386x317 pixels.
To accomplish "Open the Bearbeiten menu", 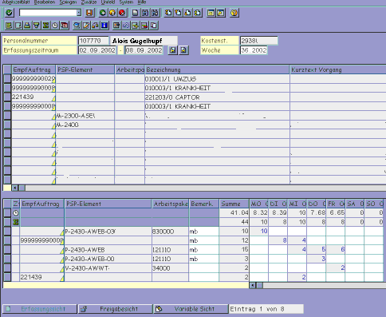I will pyautogui.click(x=45, y=2).
